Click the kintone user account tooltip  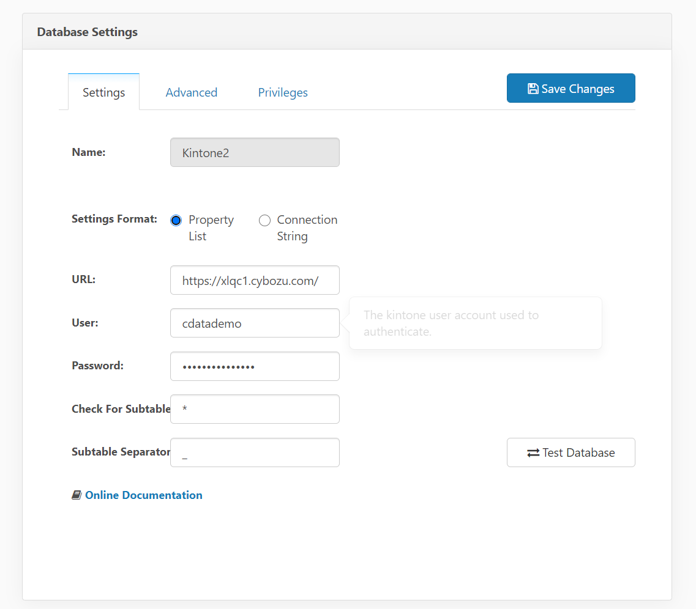pyautogui.click(x=475, y=323)
